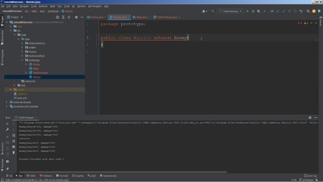Open the Refactor menu
Viewport: 323px width, 182px height.
click(43, 7)
